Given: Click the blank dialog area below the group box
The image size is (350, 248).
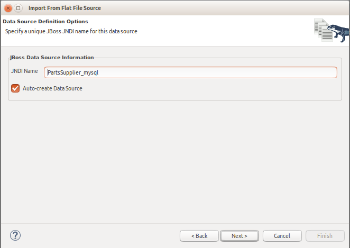Looking at the screenshot, I should point(174,159).
